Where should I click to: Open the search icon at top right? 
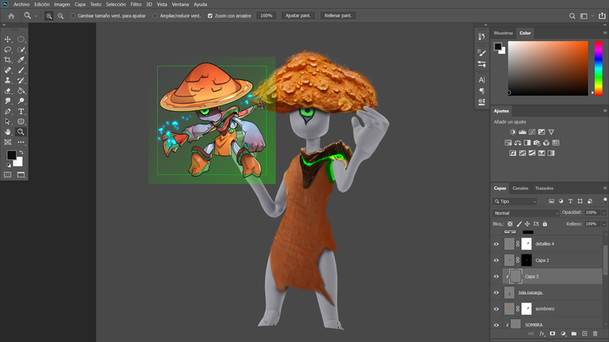click(x=572, y=16)
